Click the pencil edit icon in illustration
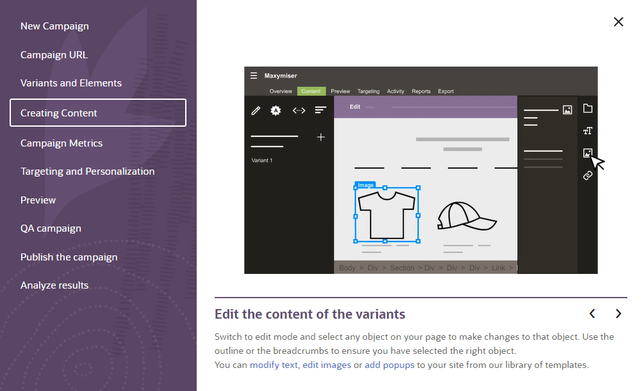 click(256, 111)
